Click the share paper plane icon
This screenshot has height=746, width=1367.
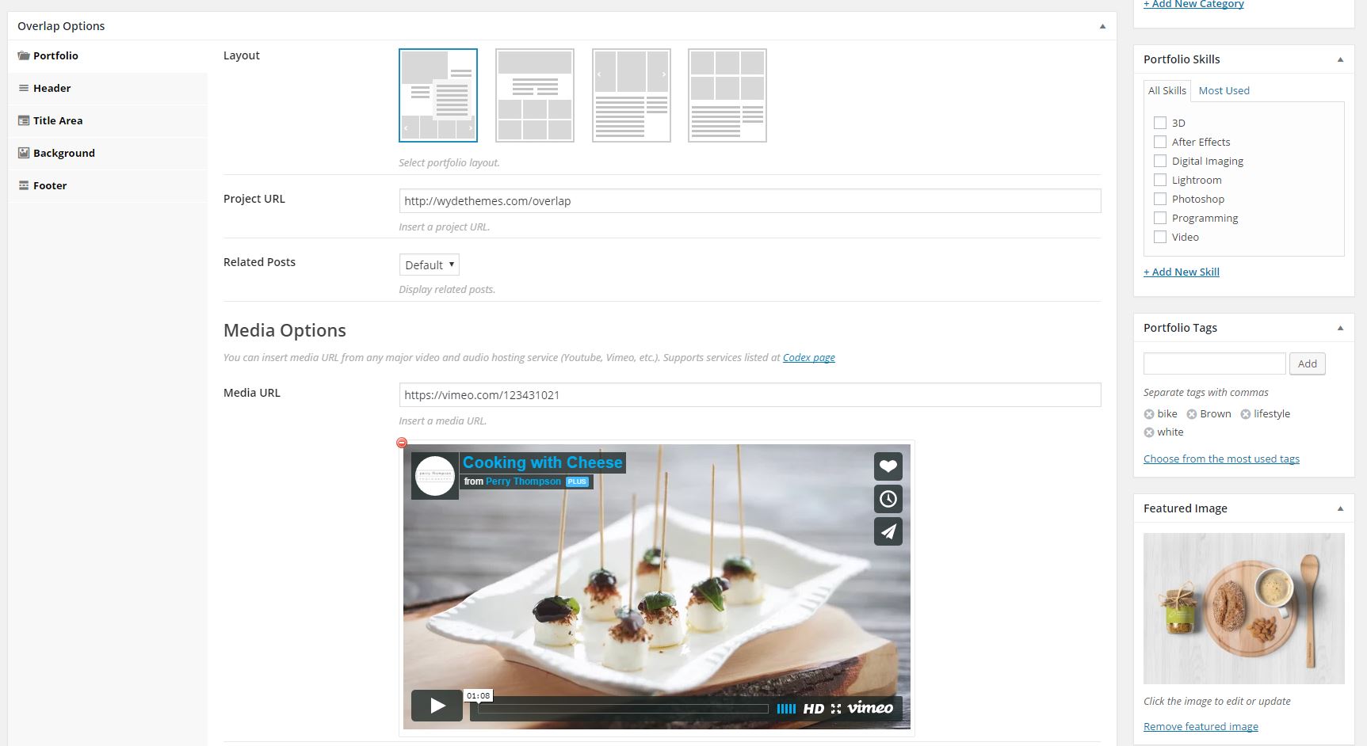(888, 531)
